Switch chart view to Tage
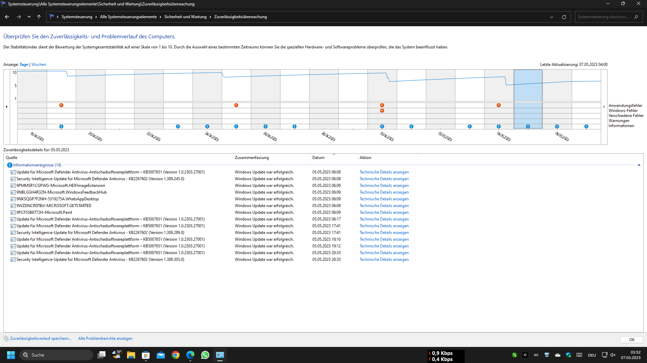 coord(24,65)
